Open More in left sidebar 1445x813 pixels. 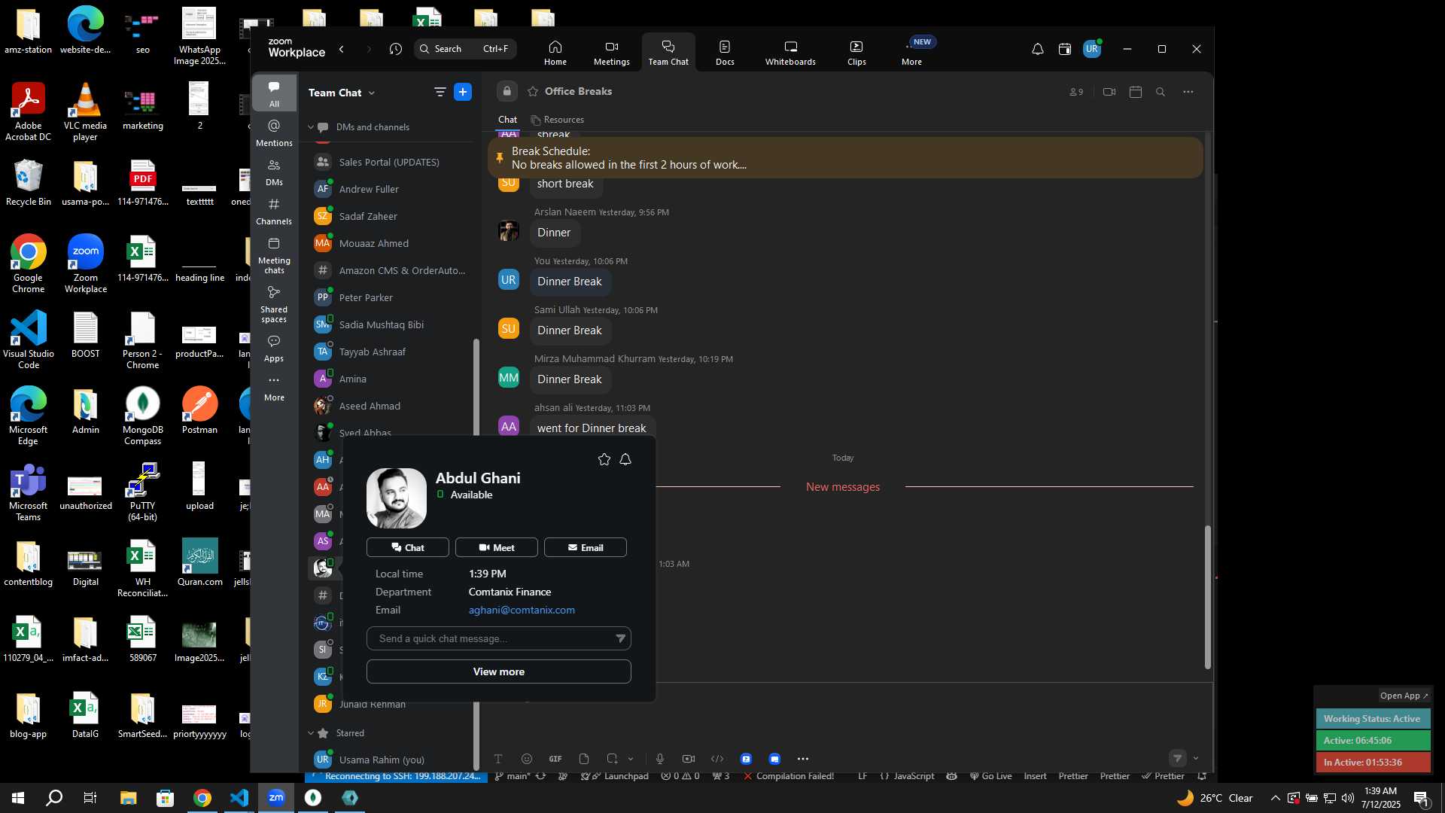pos(274,388)
